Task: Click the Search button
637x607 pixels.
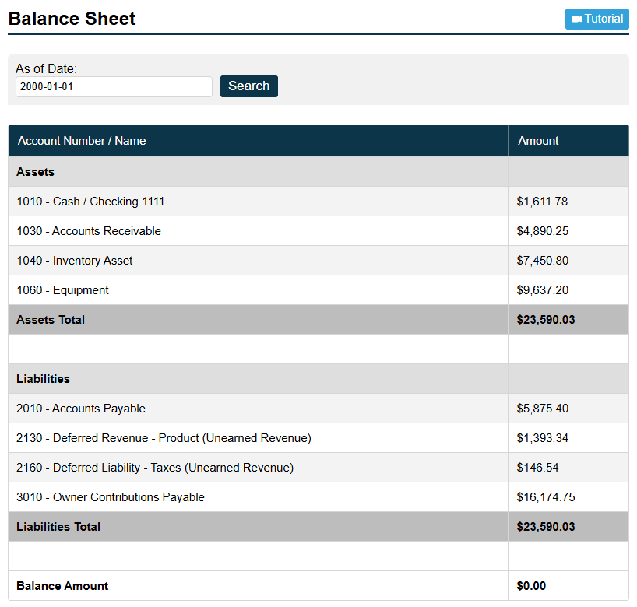Action: click(x=249, y=86)
